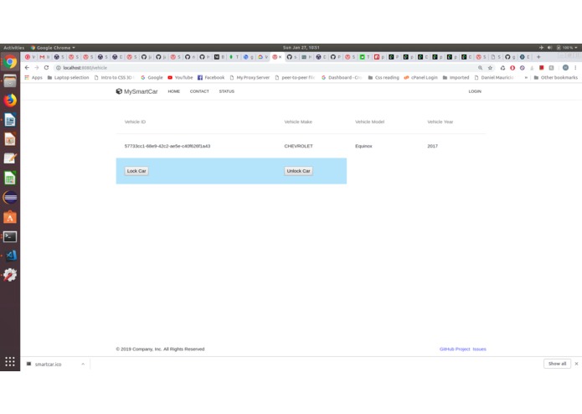Open the cPanel Login bookmark
The image size is (582, 414).
click(421, 78)
